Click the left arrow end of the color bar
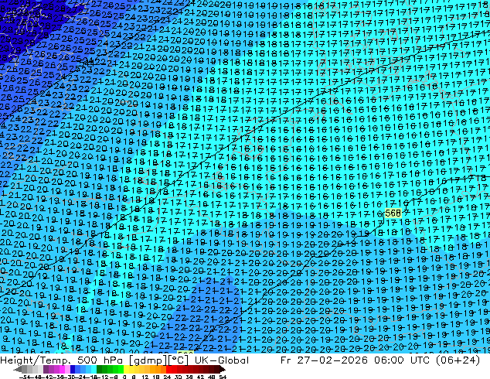This screenshot has width=490, height=379. click(17, 369)
